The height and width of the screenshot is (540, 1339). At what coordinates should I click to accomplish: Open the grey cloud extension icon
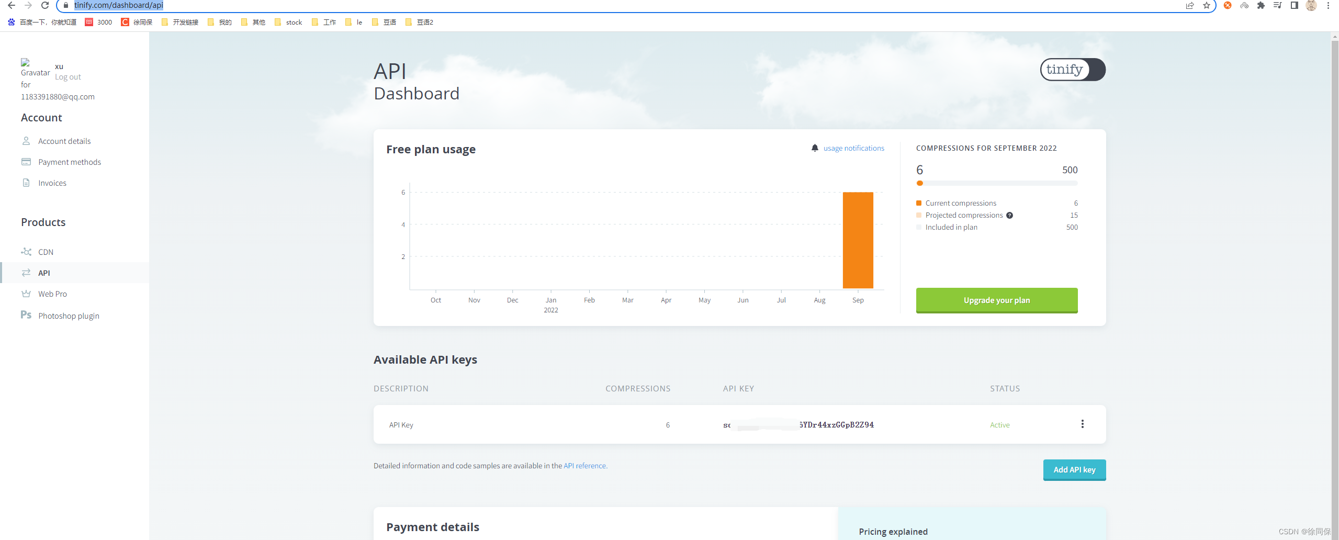pos(1244,5)
